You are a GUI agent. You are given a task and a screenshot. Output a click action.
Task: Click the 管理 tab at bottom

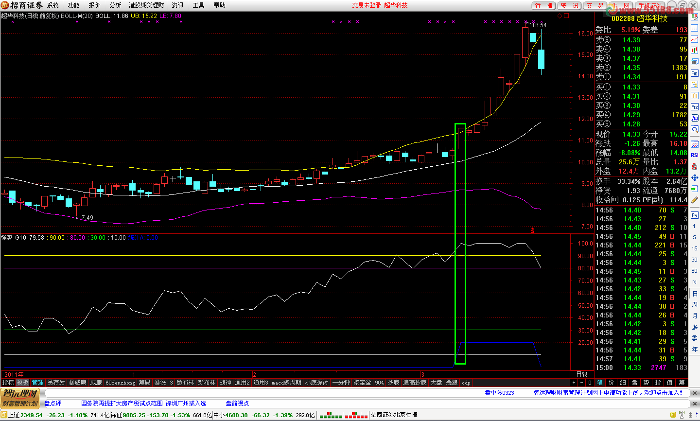pyautogui.click(x=37, y=383)
